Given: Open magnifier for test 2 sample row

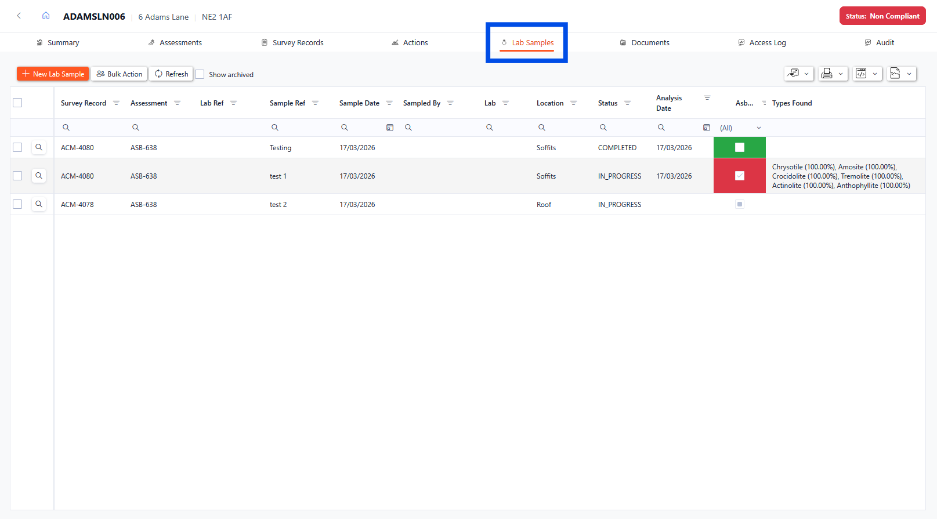Looking at the screenshot, I should point(39,204).
